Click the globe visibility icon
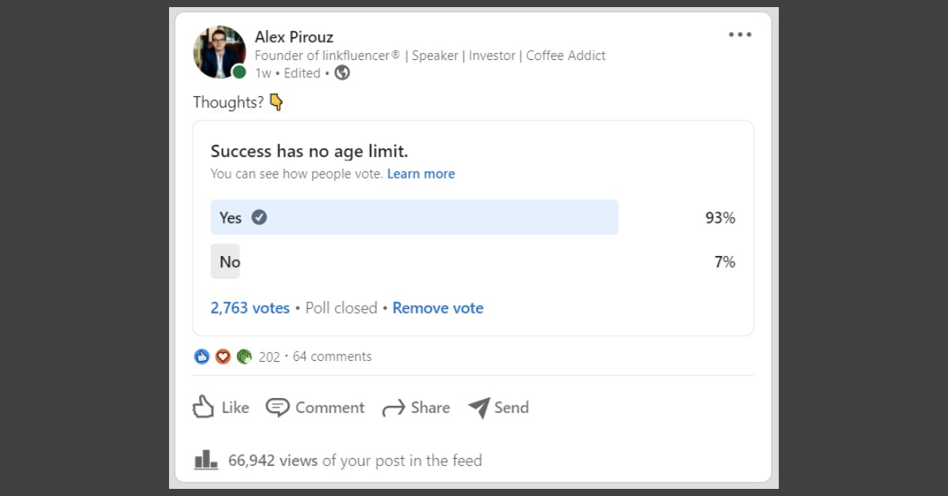 [342, 73]
